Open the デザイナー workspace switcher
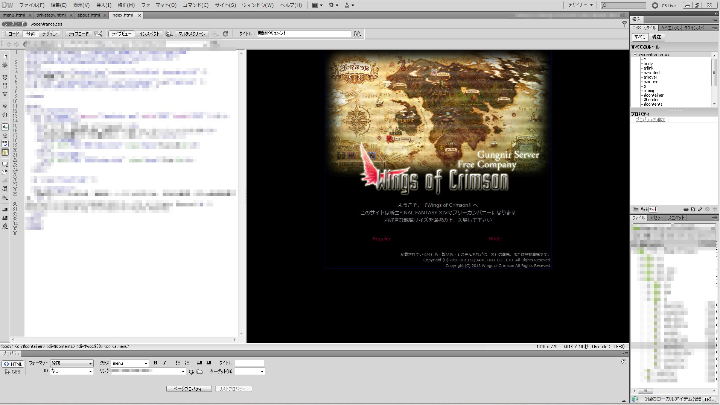The width and height of the screenshot is (720, 405). coord(580,5)
